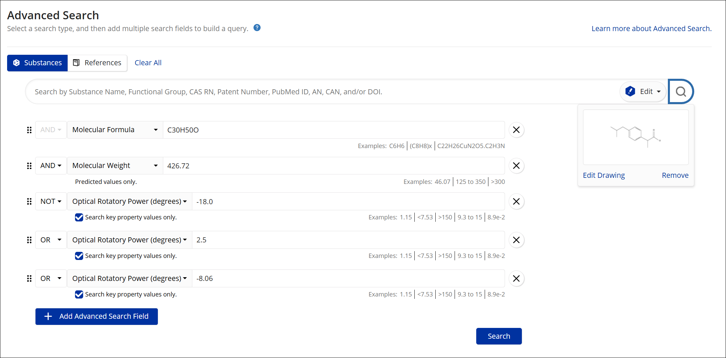
Task: Grab the drag handle for the 2.5 optical rotatory row
Action: click(29, 240)
